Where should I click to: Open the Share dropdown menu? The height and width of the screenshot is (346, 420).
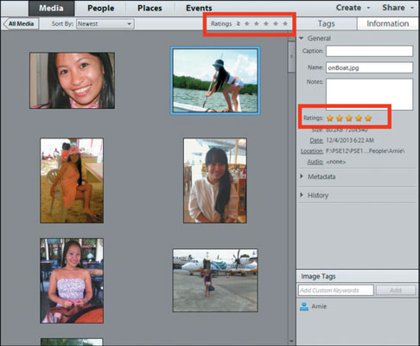coord(398,8)
